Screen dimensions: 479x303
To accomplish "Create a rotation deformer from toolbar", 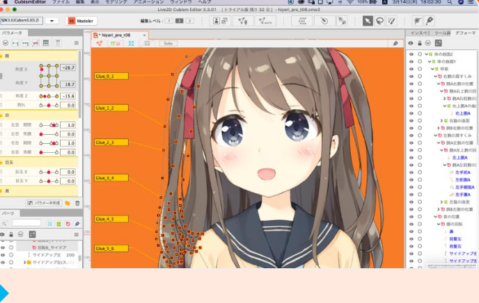I will tap(324, 21).
